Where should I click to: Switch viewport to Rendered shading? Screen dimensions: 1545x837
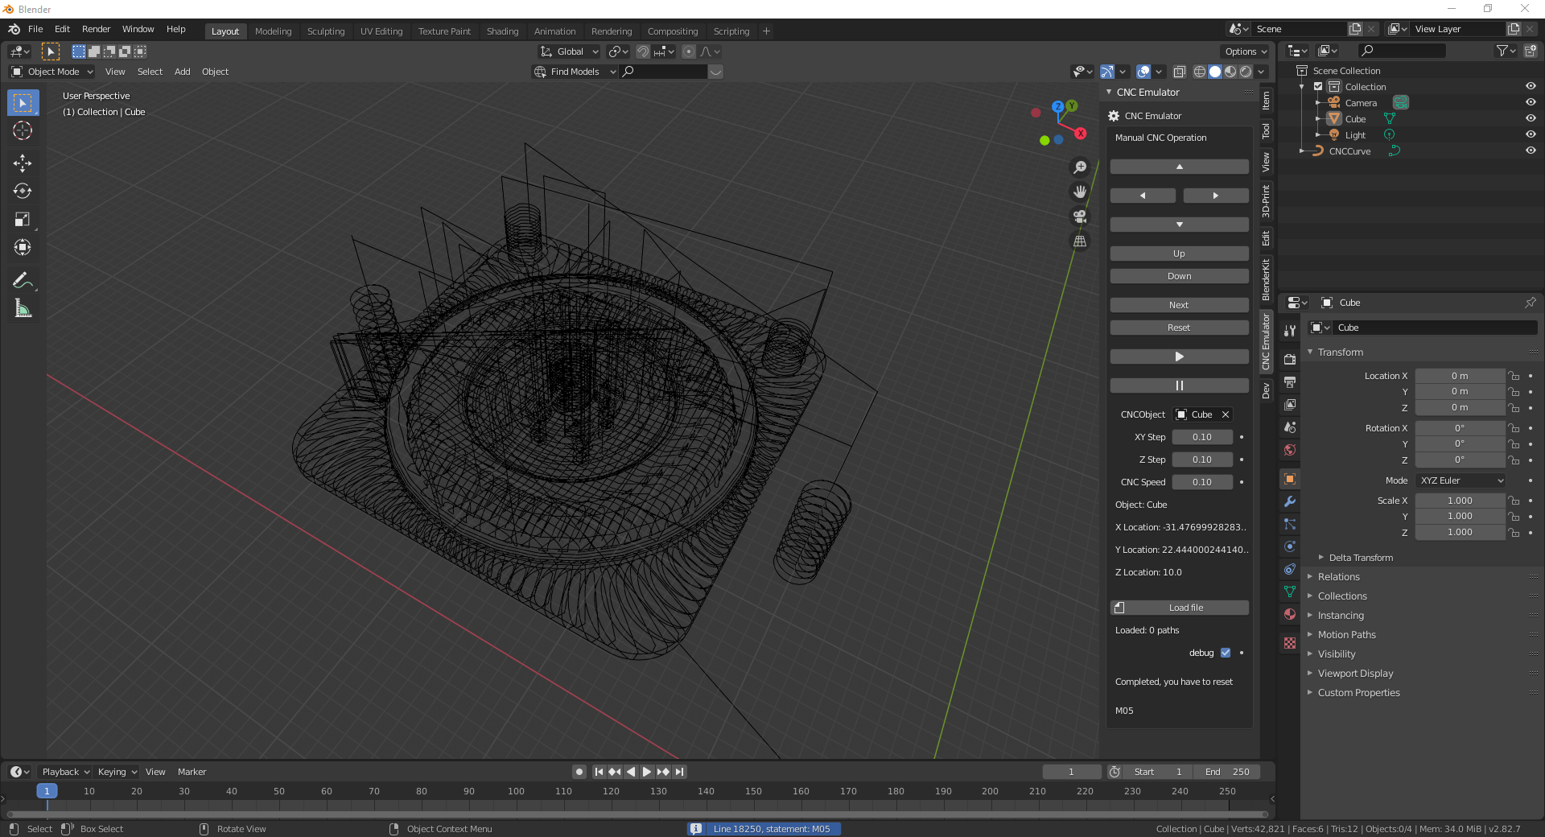click(x=1246, y=71)
